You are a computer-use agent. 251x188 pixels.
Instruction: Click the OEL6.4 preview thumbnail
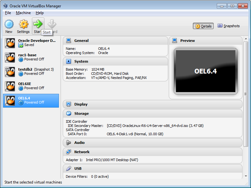[x=206, y=71]
